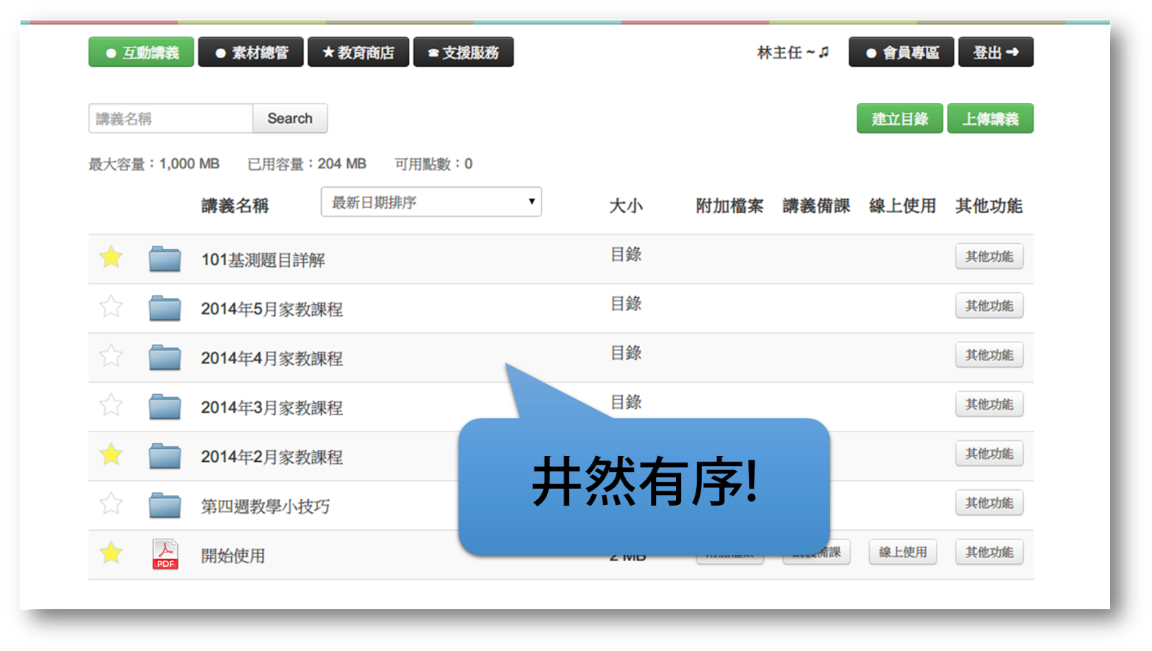
Task: Open the 開始使用 file name
Action: pyautogui.click(x=233, y=555)
